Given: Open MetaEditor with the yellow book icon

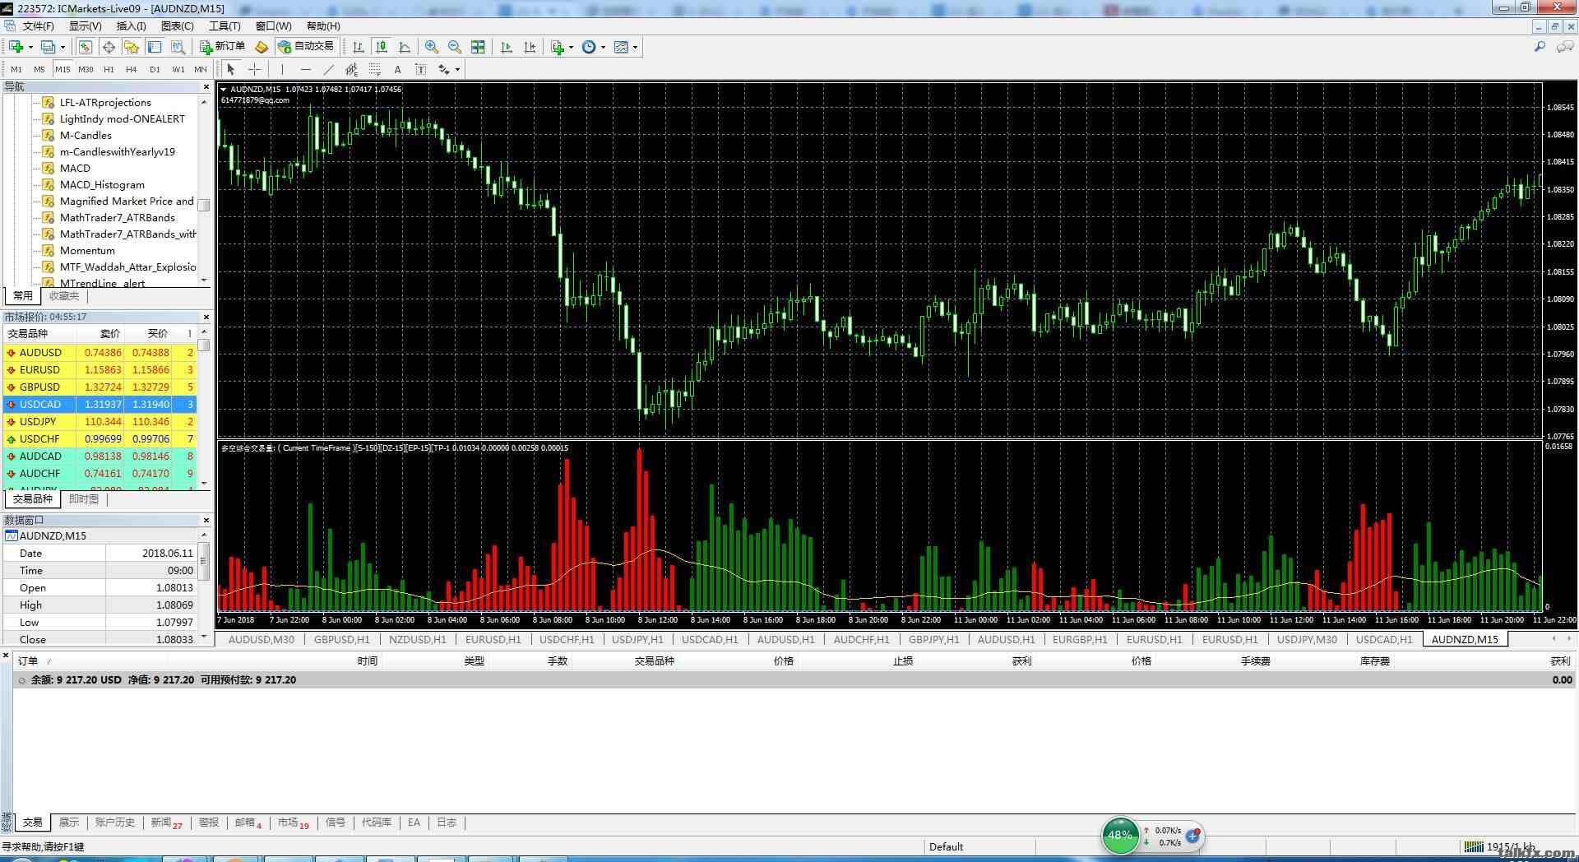Looking at the screenshot, I should pos(262,47).
